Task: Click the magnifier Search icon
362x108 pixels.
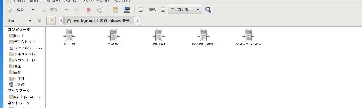Action: pyautogui.click(x=208, y=10)
